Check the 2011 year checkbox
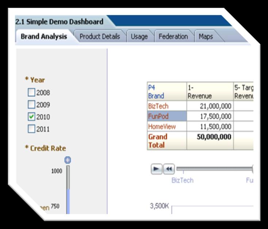This screenshot has width=268, height=229. (x=31, y=129)
